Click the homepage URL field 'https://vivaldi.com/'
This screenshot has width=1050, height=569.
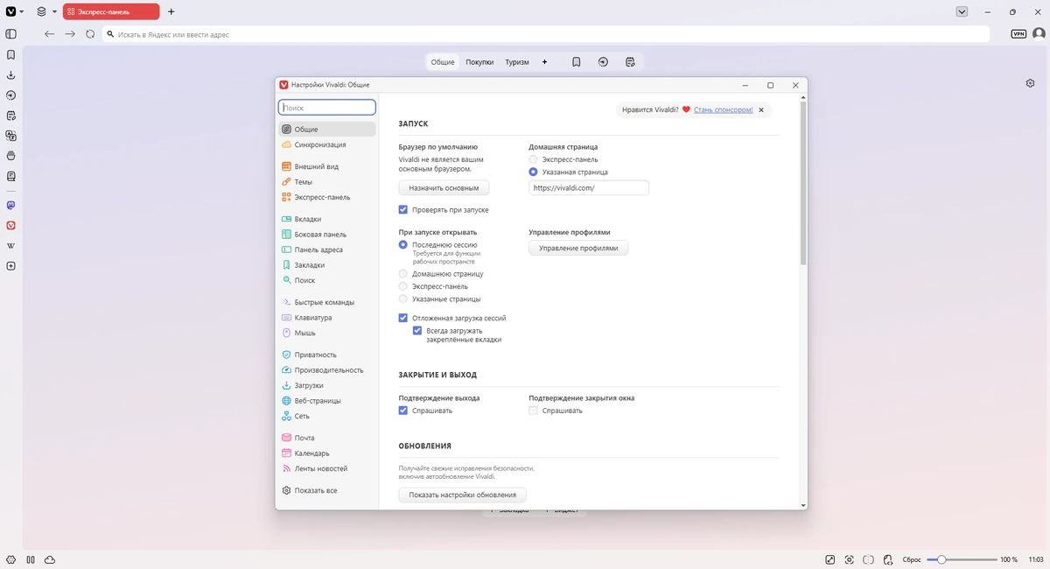589,188
